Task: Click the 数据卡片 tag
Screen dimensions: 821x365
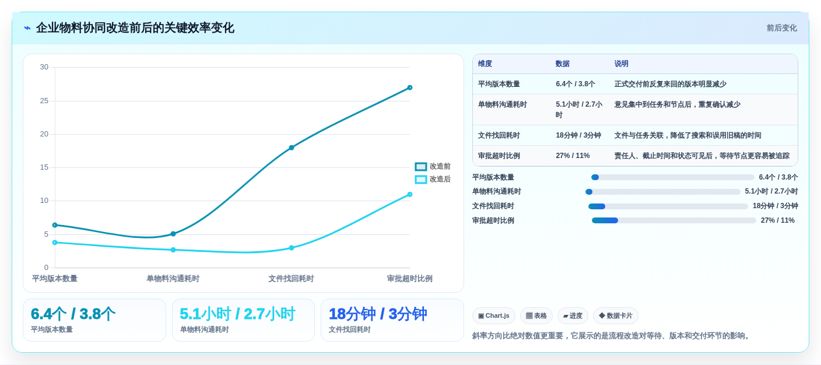Action: [x=616, y=316]
